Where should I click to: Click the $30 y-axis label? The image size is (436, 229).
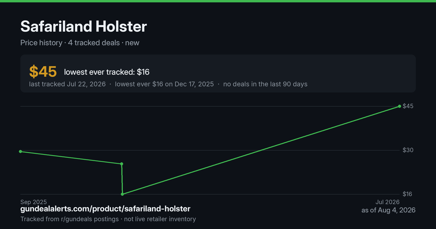click(408, 150)
